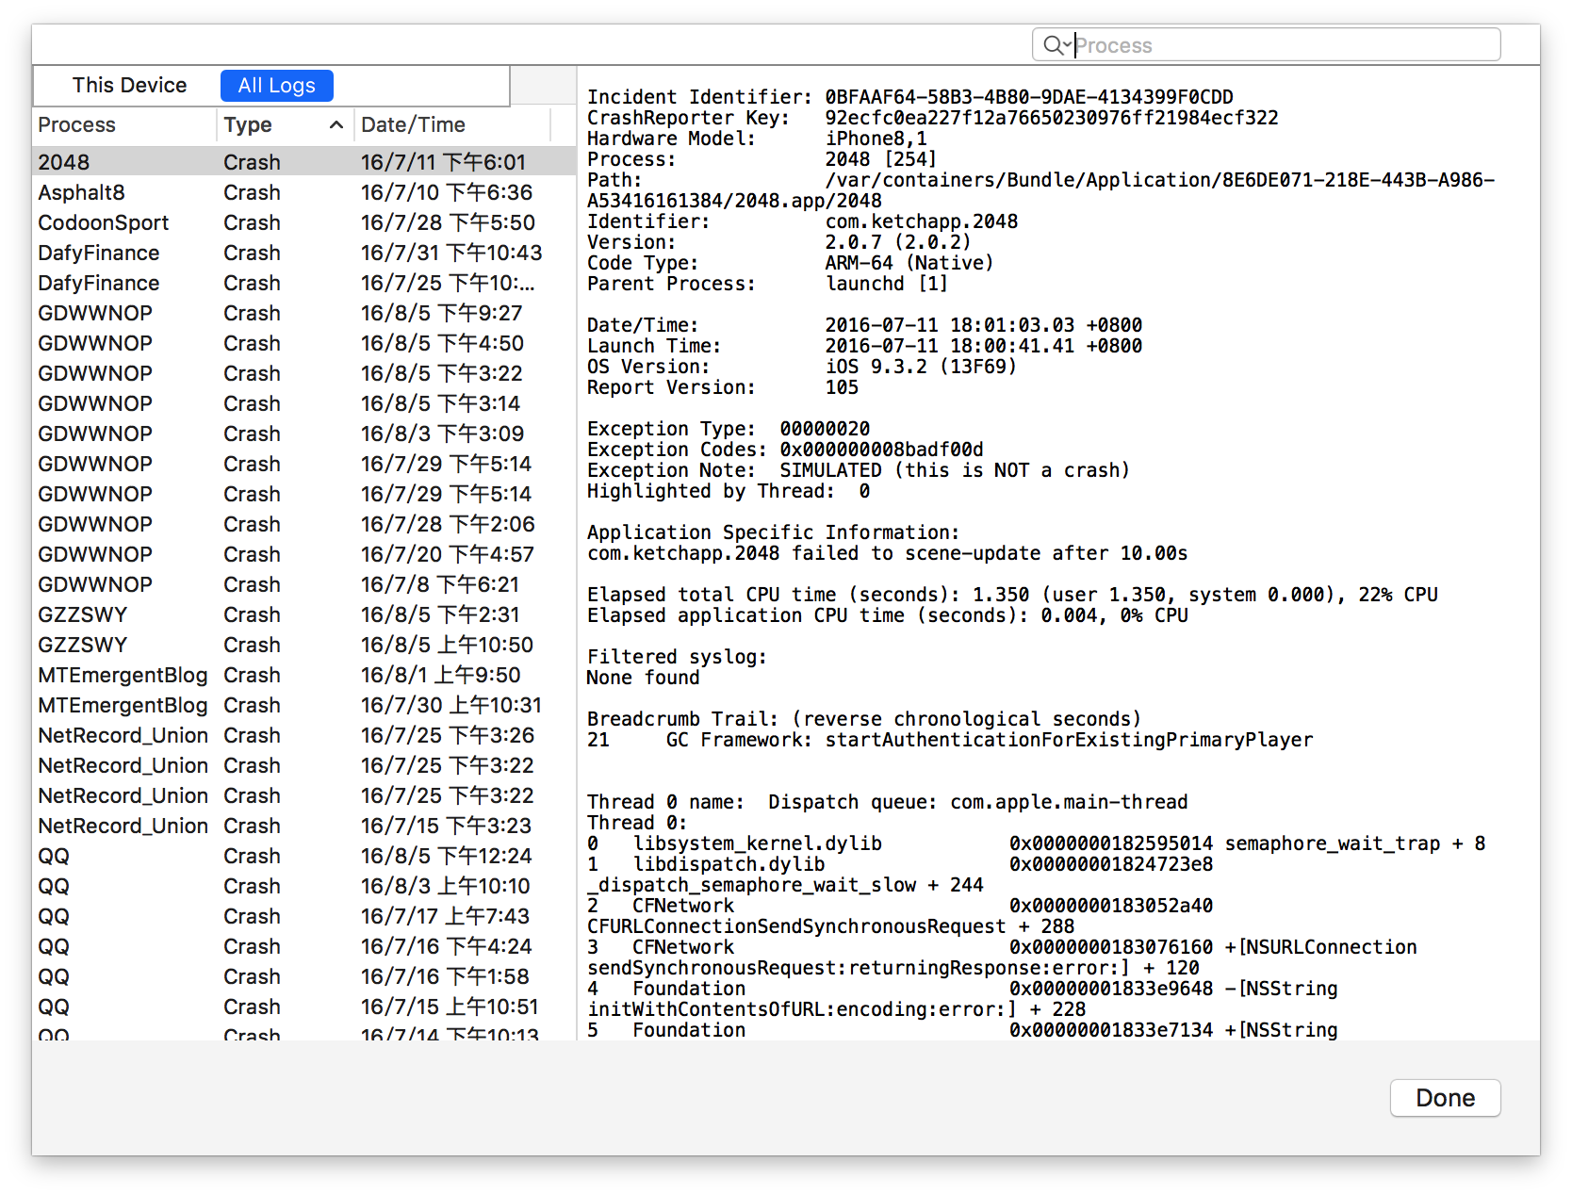Select GDWWNOP log from 16/8/3 下午3:09
Viewport: 1572px width, 1195px height.
[303, 434]
